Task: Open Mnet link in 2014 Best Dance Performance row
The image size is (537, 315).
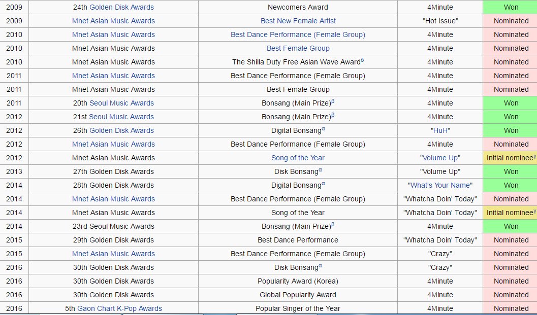Action: tap(113, 199)
